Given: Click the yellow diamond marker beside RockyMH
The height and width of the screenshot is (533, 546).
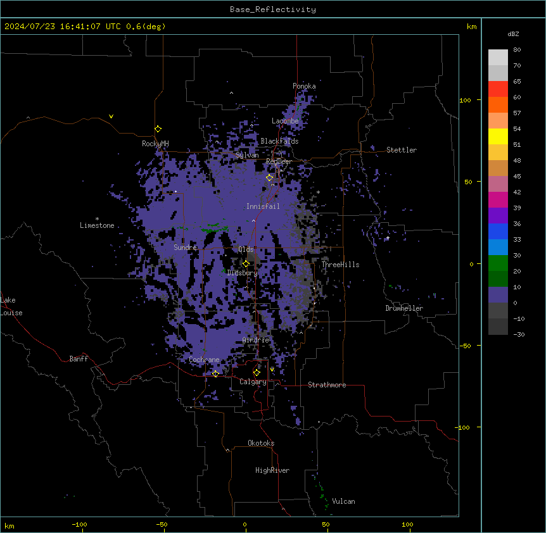Looking at the screenshot, I should (158, 129).
